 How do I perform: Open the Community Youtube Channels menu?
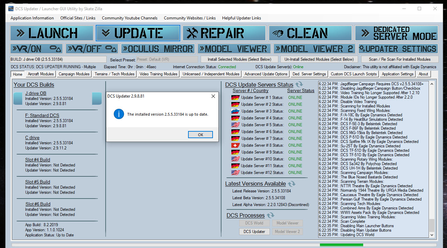coord(129,18)
